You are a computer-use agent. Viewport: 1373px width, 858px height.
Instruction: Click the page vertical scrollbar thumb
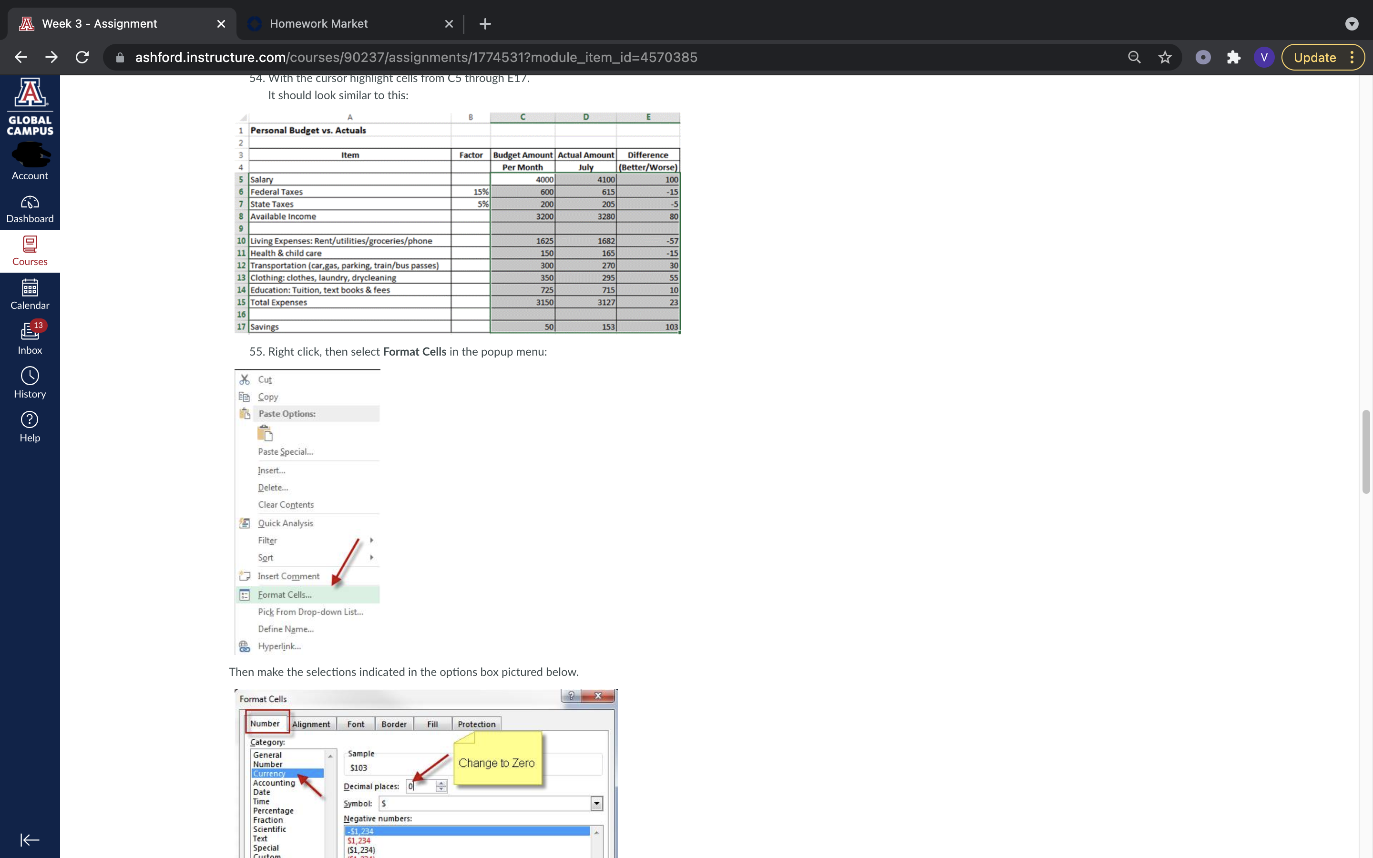1366,452
